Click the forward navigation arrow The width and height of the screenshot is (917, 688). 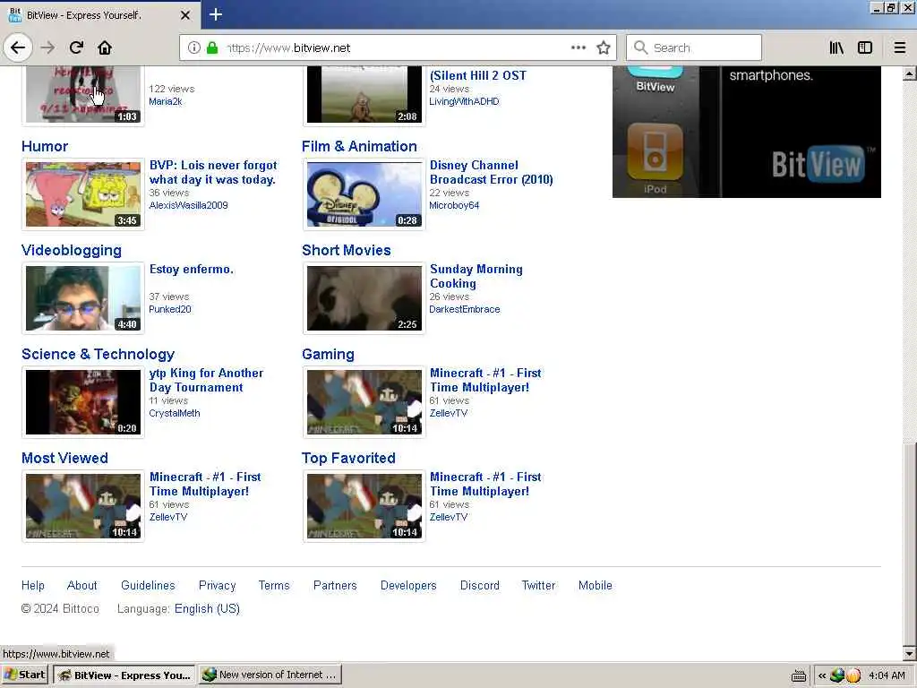[47, 47]
